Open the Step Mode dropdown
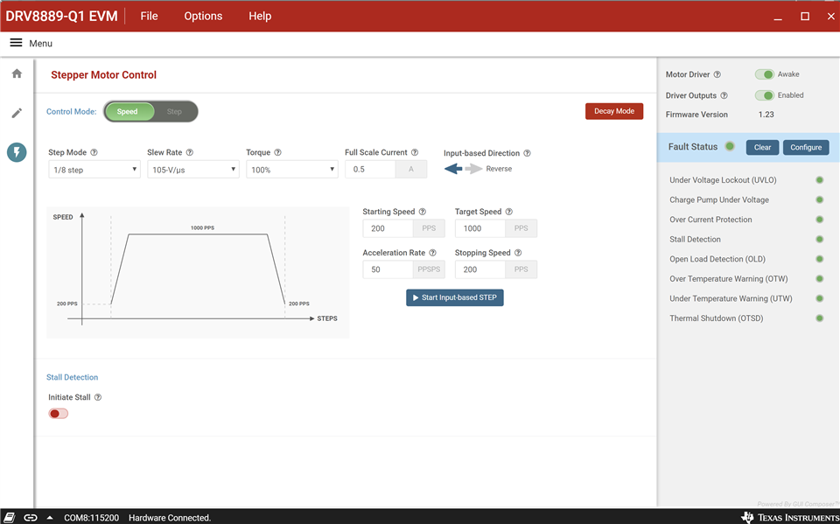The width and height of the screenshot is (840, 524). click(x=94, y=170)
